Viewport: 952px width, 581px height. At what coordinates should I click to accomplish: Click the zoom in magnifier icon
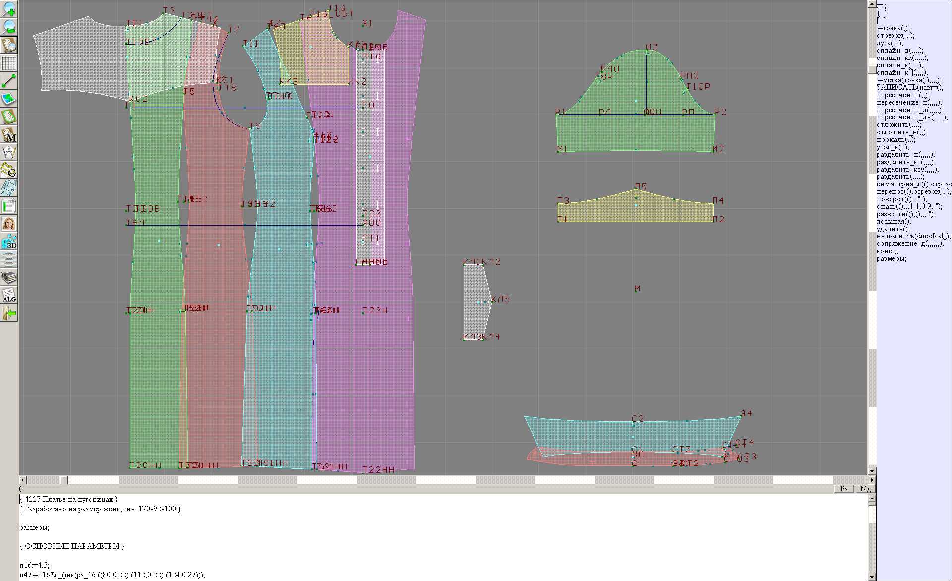click(x=9, y=9)
